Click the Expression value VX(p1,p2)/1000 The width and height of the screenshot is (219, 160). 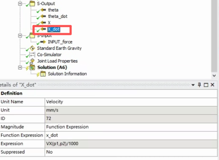(x=131, y=143)
